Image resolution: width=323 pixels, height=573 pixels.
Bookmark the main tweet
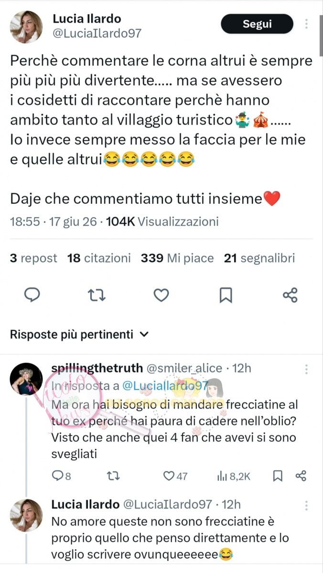226,296
